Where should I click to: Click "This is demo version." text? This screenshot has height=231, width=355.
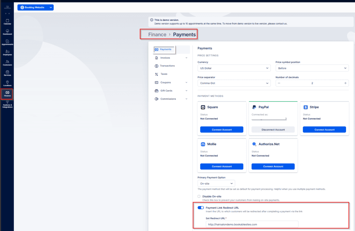pyautogui.click(x=167, y=20)
